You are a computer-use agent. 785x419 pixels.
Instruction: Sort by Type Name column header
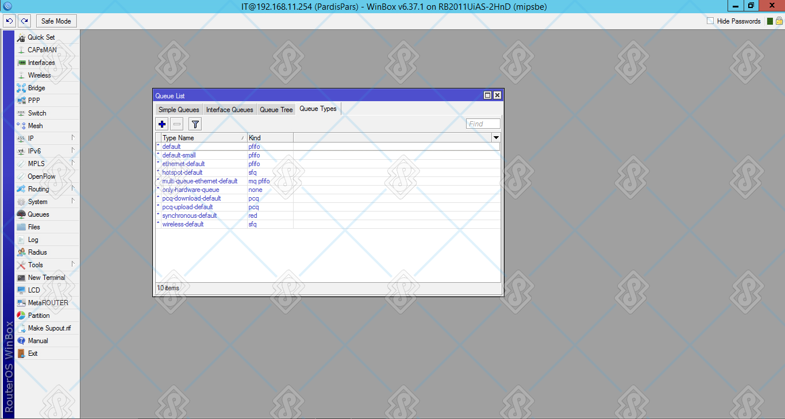[x=204, y=138]
